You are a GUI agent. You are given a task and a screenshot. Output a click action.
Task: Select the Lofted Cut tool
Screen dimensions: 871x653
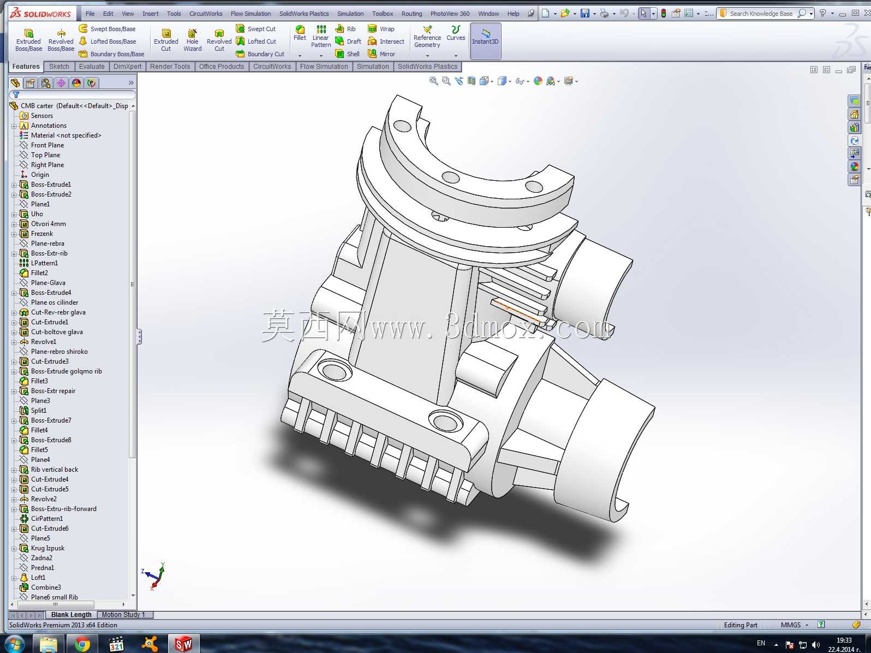(x=256, y=41)
